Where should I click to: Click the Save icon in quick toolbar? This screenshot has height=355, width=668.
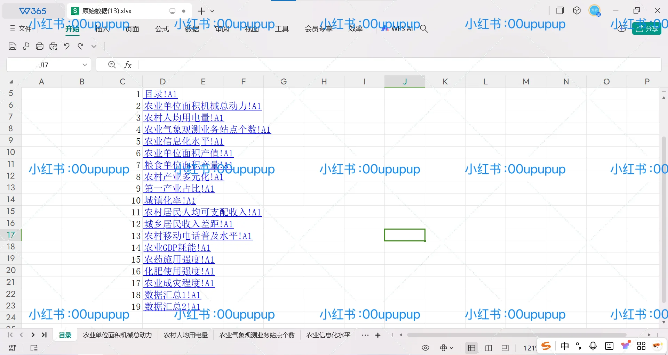[13, 46]
